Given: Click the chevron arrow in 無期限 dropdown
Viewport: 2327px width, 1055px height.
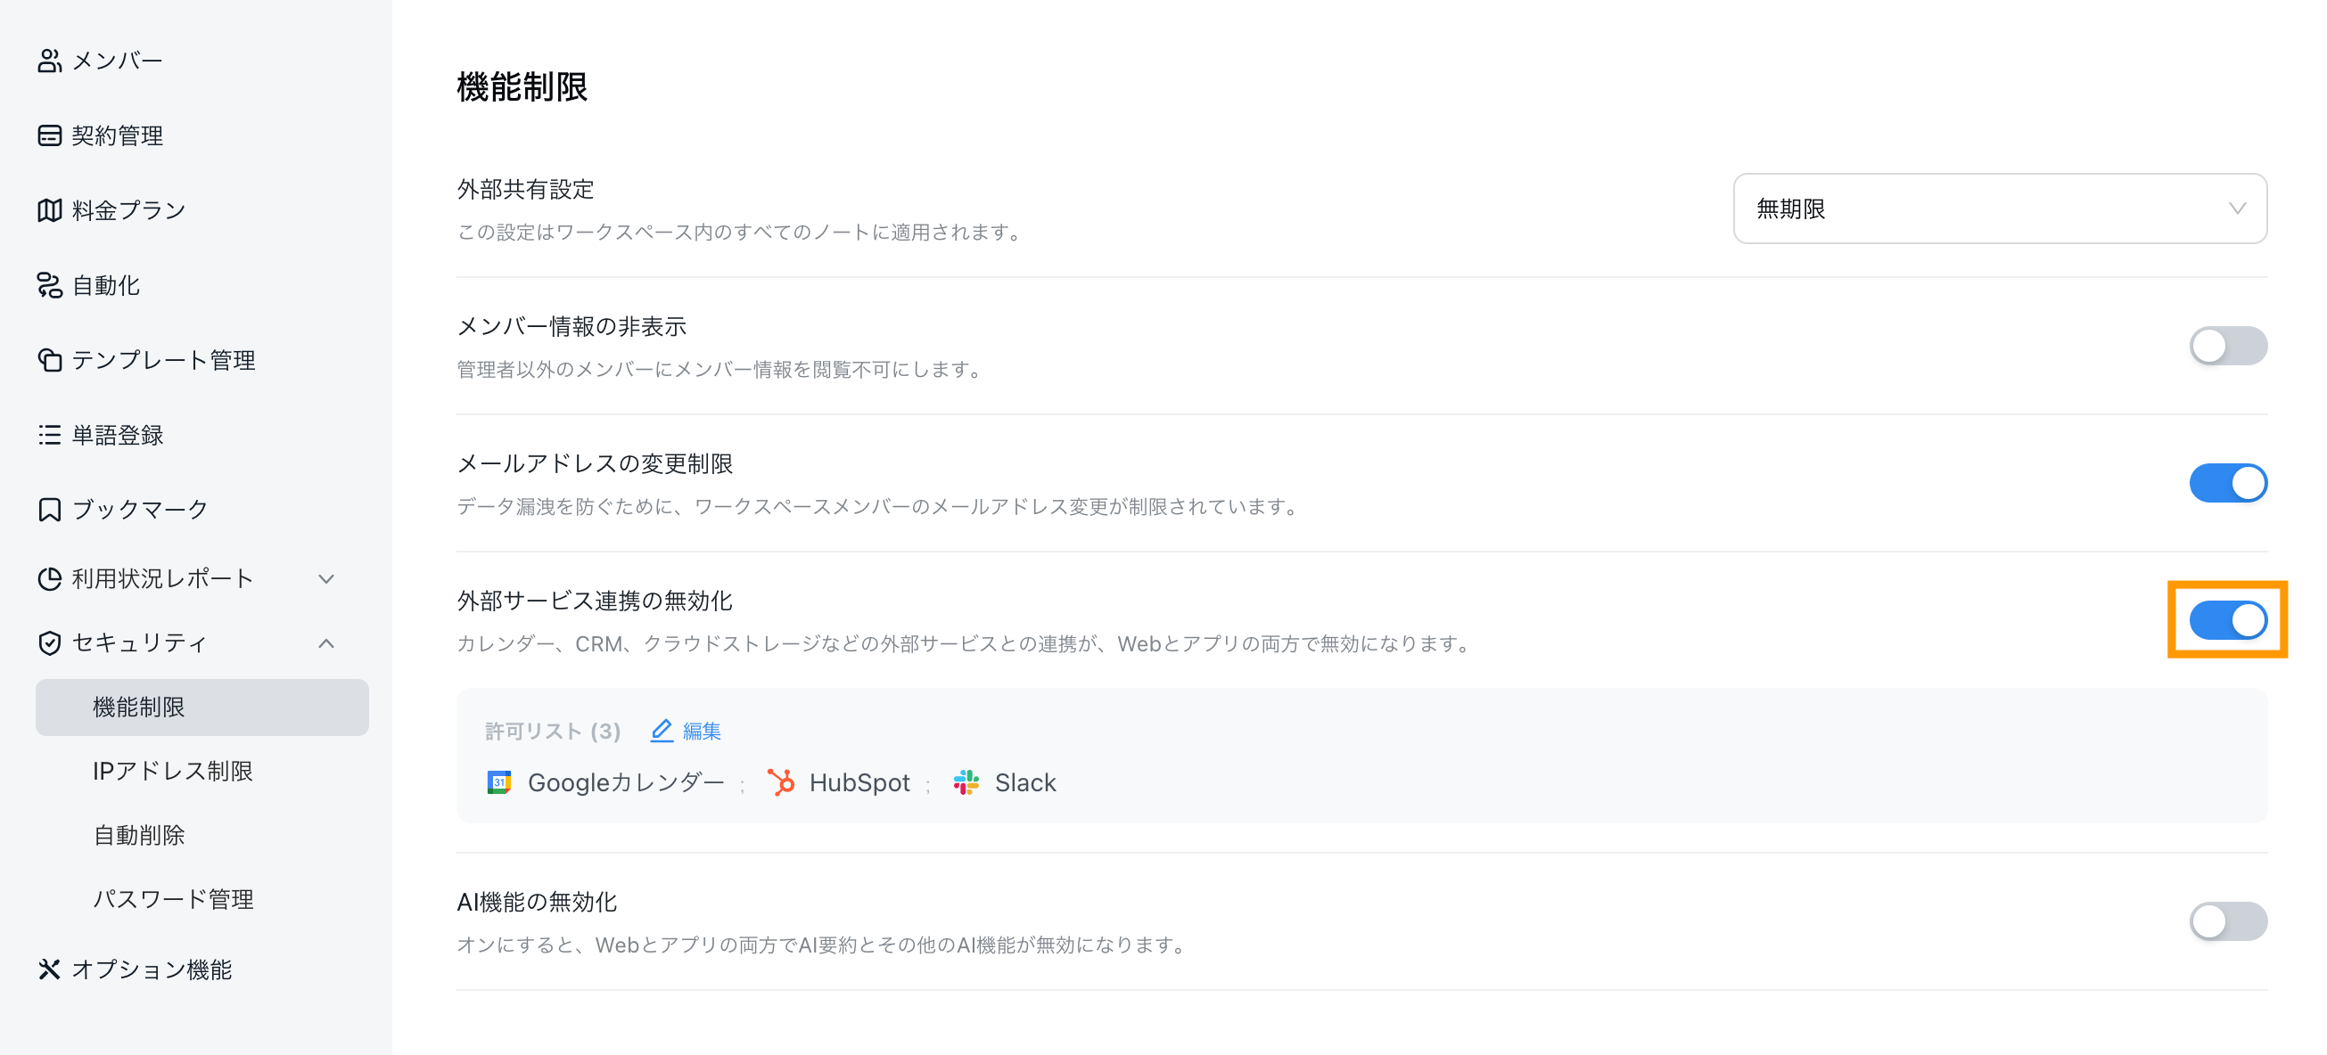Looking at the screenshot, I should pyautogui.click(x=2237, y=209).
